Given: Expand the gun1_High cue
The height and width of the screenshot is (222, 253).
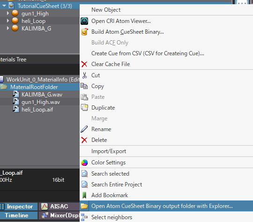Looking at the screenshot, I should pyautogui.click(x=8, y=13).
